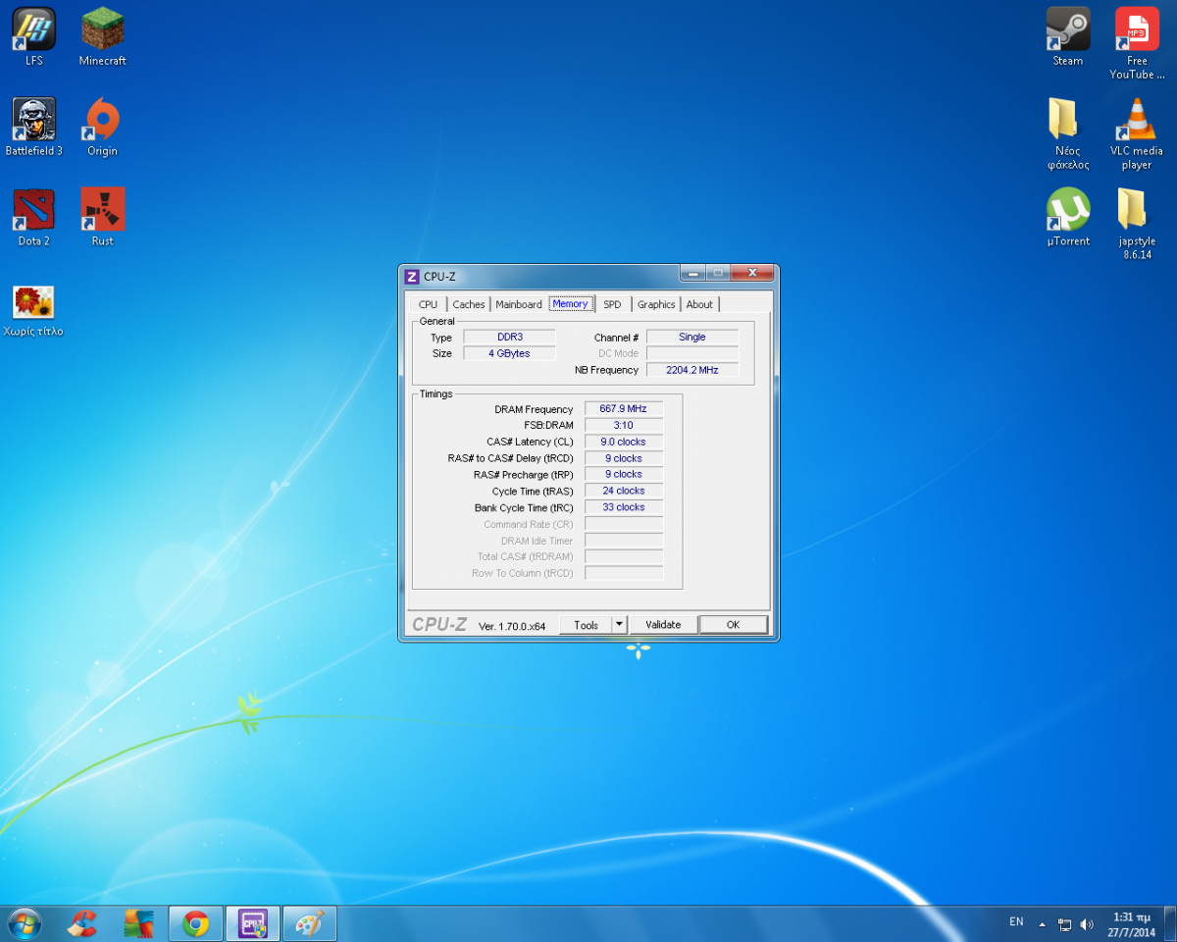Viewport: 1177px width, 942px height.
Task: Click the OK button in CPU-Z
Action: tap(733, 625)
